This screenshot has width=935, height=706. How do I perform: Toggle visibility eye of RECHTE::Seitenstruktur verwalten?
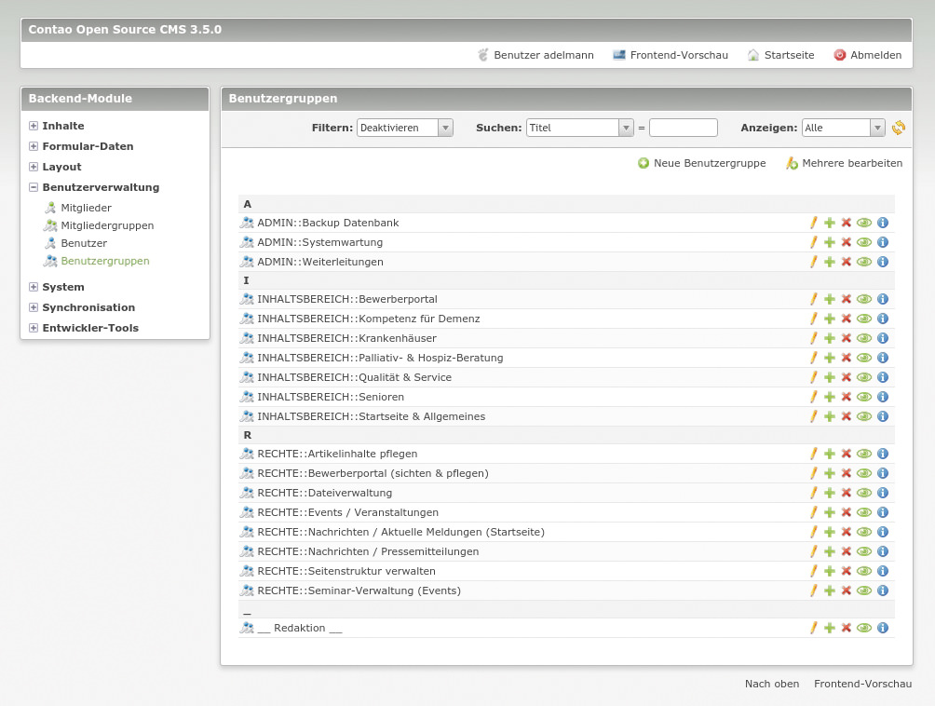click(864, 571)
